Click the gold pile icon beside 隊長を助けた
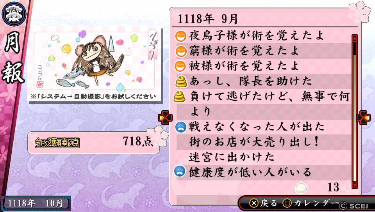The height and width of the screenshot is (212, 375). [x=181, y=81]
